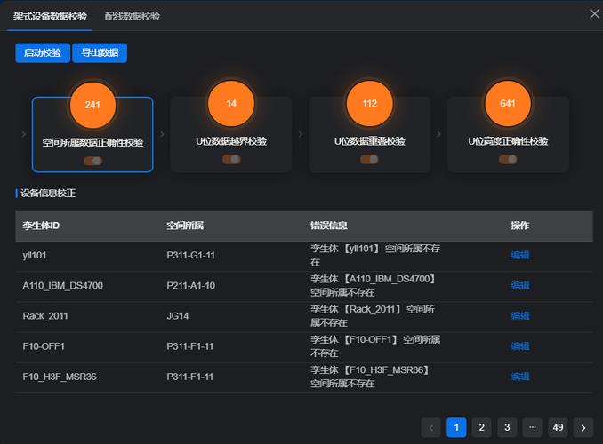Toggle switch under U位数据重叠校验
Screen dimensions: 603x444
coord(370,159)
